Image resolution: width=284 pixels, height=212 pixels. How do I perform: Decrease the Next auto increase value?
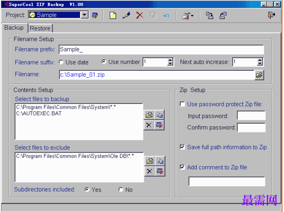coord(260,64)
